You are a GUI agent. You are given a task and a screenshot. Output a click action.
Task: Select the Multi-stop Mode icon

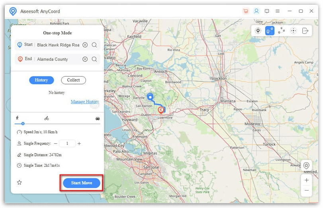[282, 31]
